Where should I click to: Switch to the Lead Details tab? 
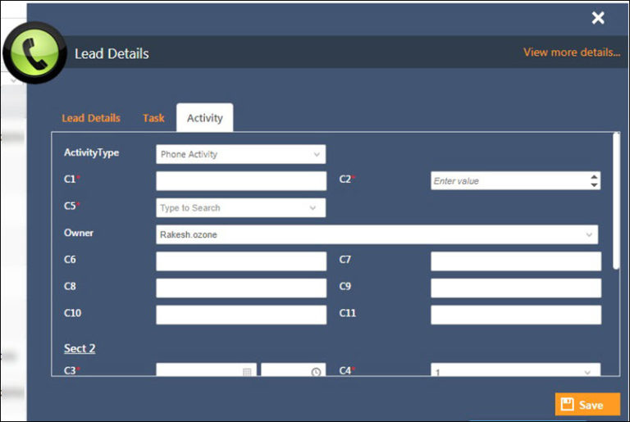tap(91, 118)
